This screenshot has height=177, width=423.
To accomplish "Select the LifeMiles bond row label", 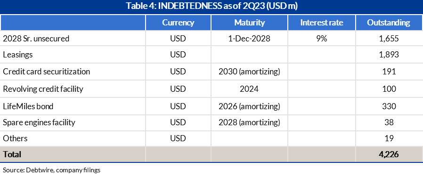I will pyautogui.click(x=28, y=106).
